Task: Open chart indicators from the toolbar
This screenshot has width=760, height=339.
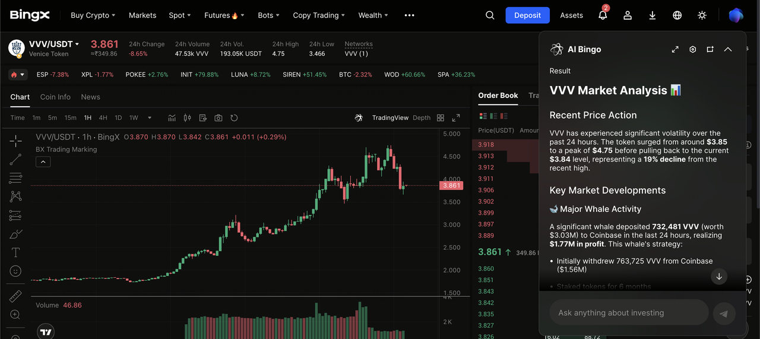Action: (x=172, y=118)
